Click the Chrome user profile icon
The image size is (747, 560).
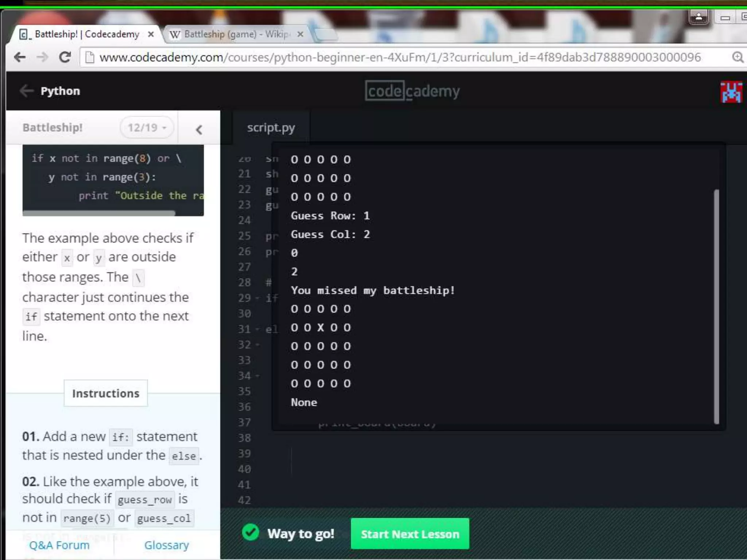[x=698, y=17]
